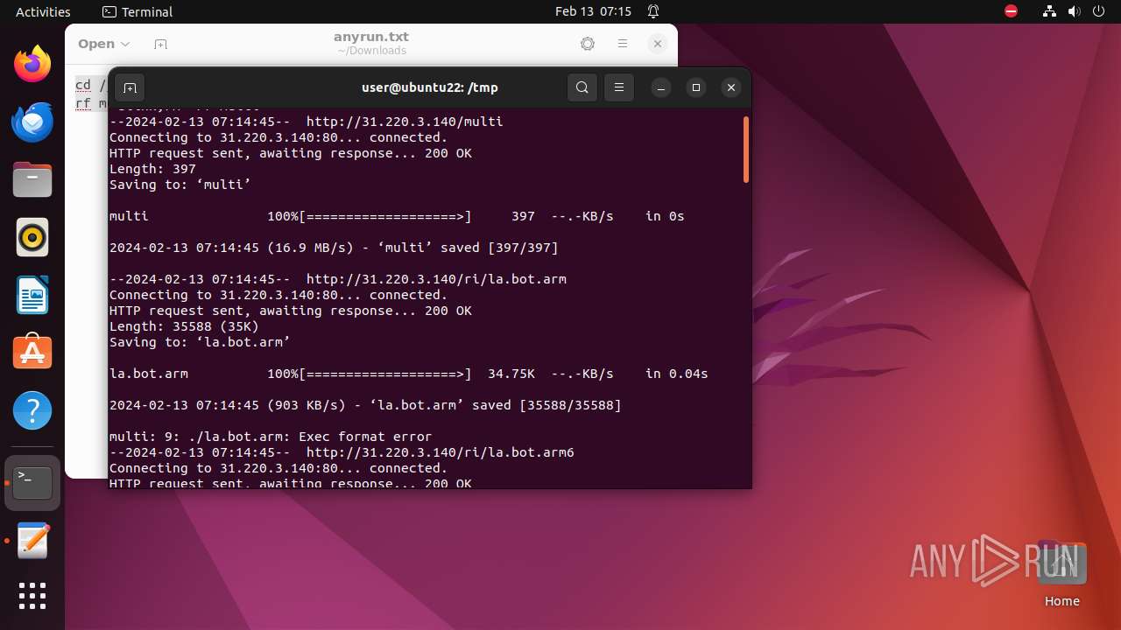
Task: Minimize the terminal window
Action: click(661, 87)
